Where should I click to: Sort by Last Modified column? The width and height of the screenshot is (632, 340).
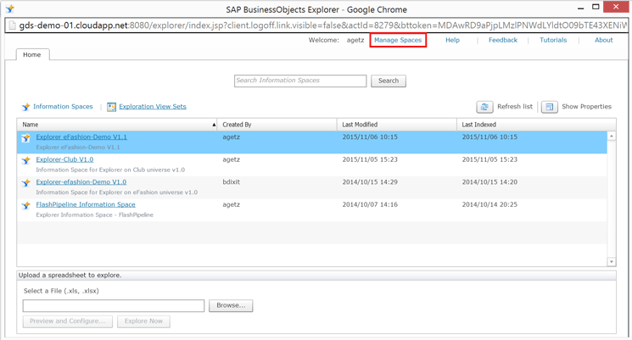pos(397,125)
